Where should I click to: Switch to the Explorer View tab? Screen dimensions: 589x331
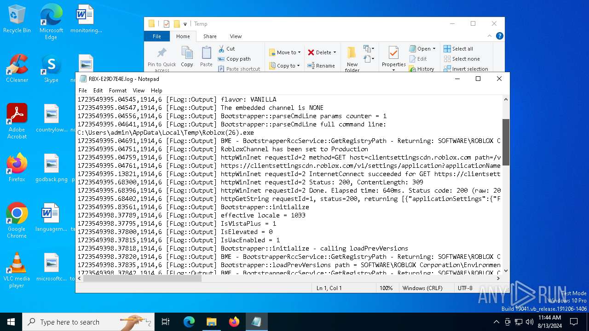(236, 36)
